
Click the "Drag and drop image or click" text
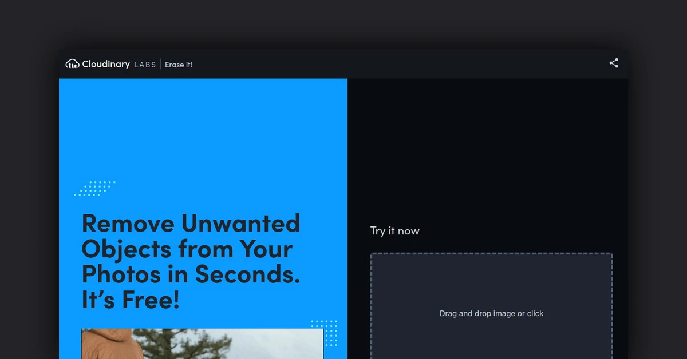pyautogui.click(x=491, y=313)
